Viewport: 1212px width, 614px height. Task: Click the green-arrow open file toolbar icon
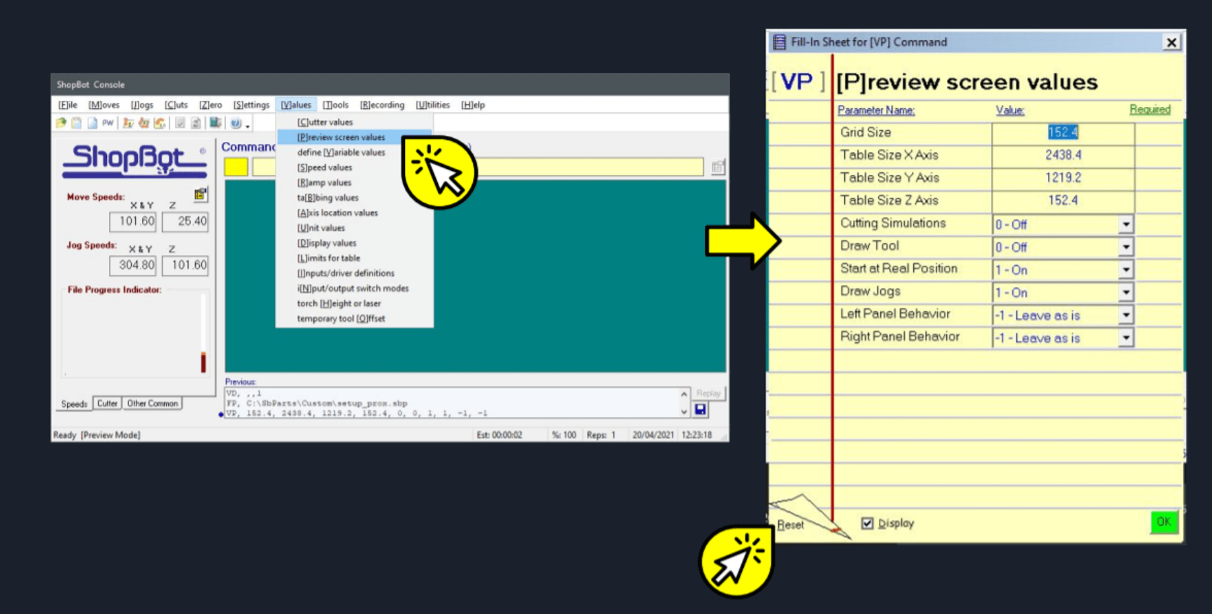tap(61, 123)
